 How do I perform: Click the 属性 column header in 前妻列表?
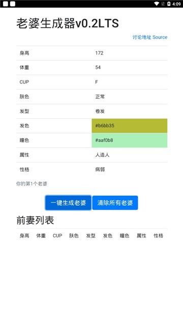point(141,235)
